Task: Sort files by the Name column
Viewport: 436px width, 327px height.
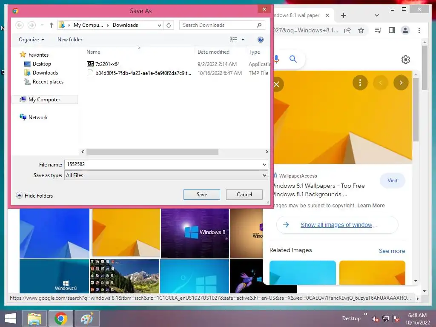Action: pos(93,52)
